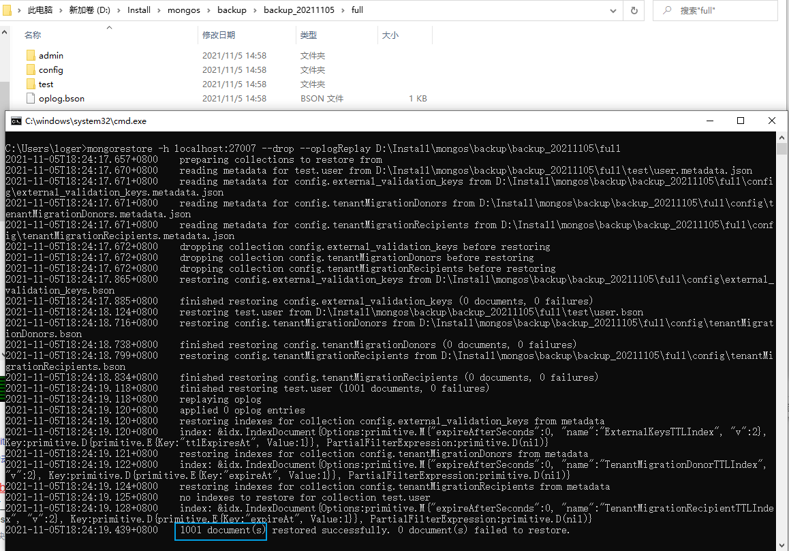
Task: Open the config folder icon
Action: pyautogui.click(x=31, y=69)
